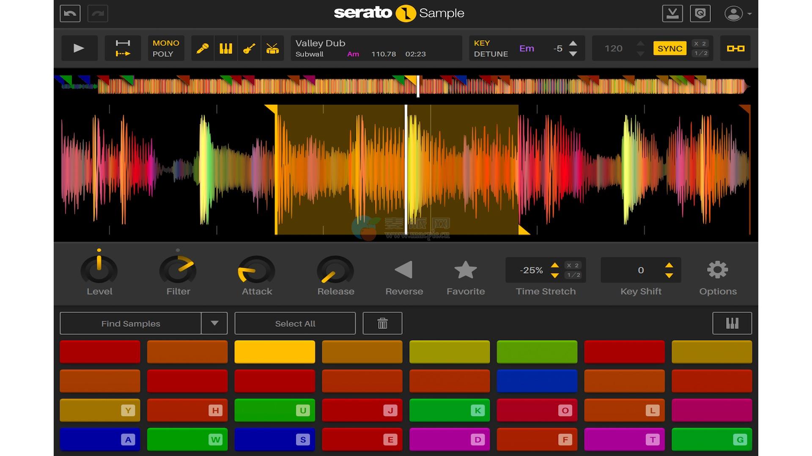The width and height of the screenshot is (812, 456).
Task: Click the piano keys melody stem icon
Action: [226, 49]
